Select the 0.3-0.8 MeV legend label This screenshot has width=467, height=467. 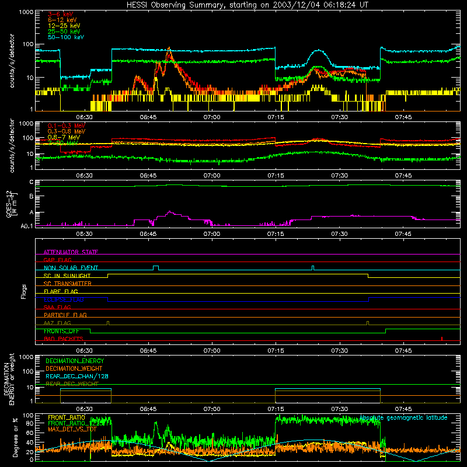coord(66,131)
